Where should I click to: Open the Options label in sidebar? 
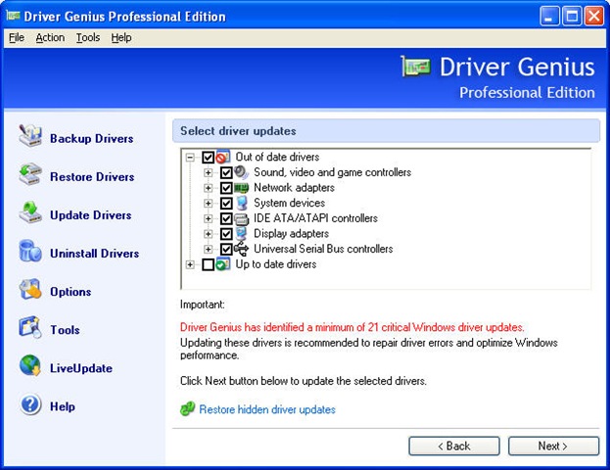pyautogui.click(x=70, y=292)
